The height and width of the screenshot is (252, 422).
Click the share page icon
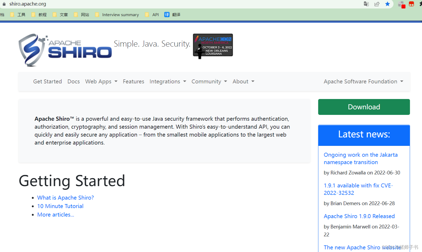tap(377, 4)
